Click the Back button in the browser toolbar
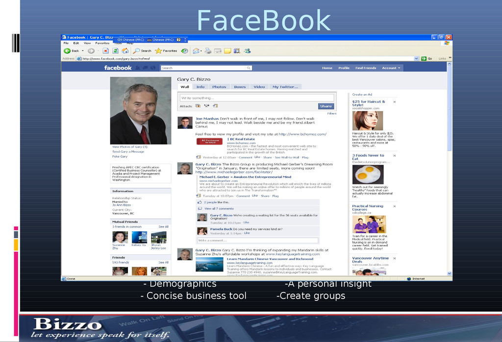The height and width of the screenshot is (342, 502). pyautogui.click(x=71, y=51)
